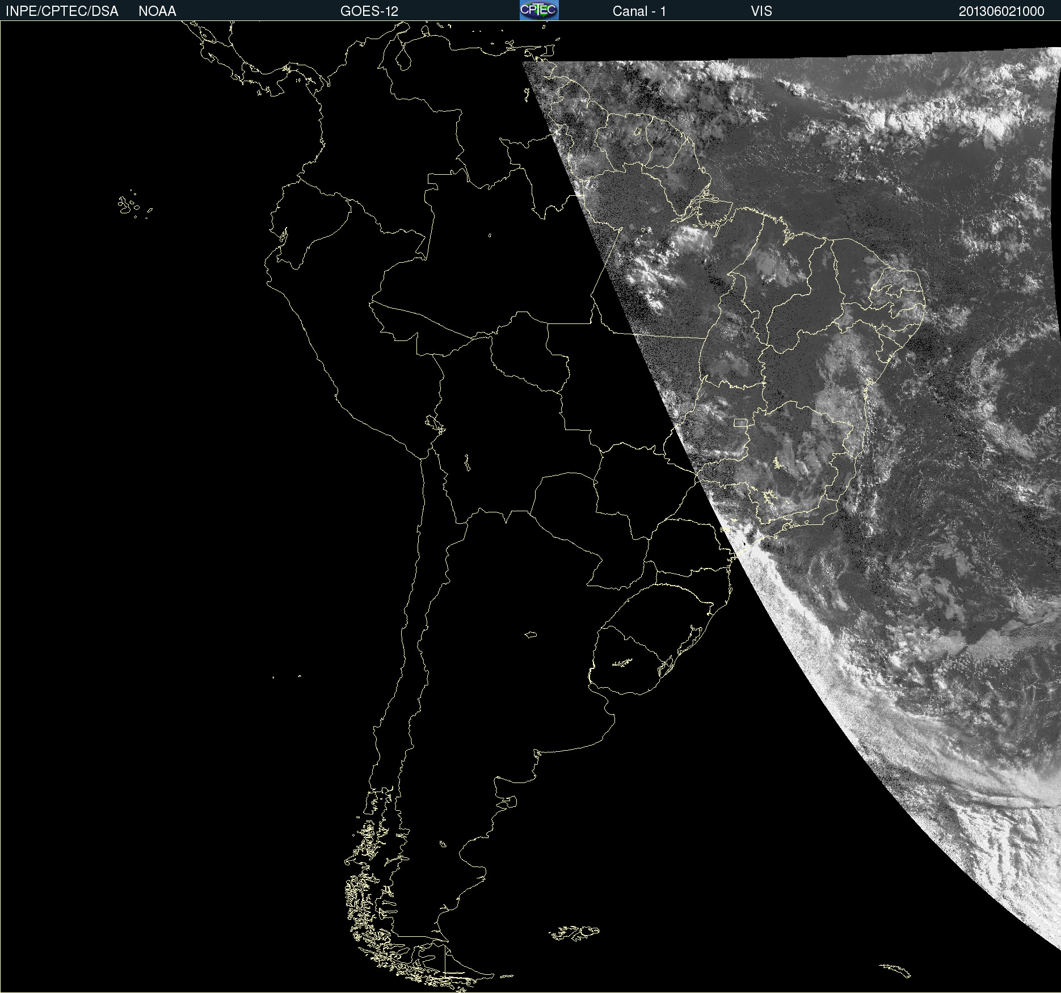The height and width of the screenshot is (993, 1061).
Task: Click the VIS channel label
Action: pos(761,11)
